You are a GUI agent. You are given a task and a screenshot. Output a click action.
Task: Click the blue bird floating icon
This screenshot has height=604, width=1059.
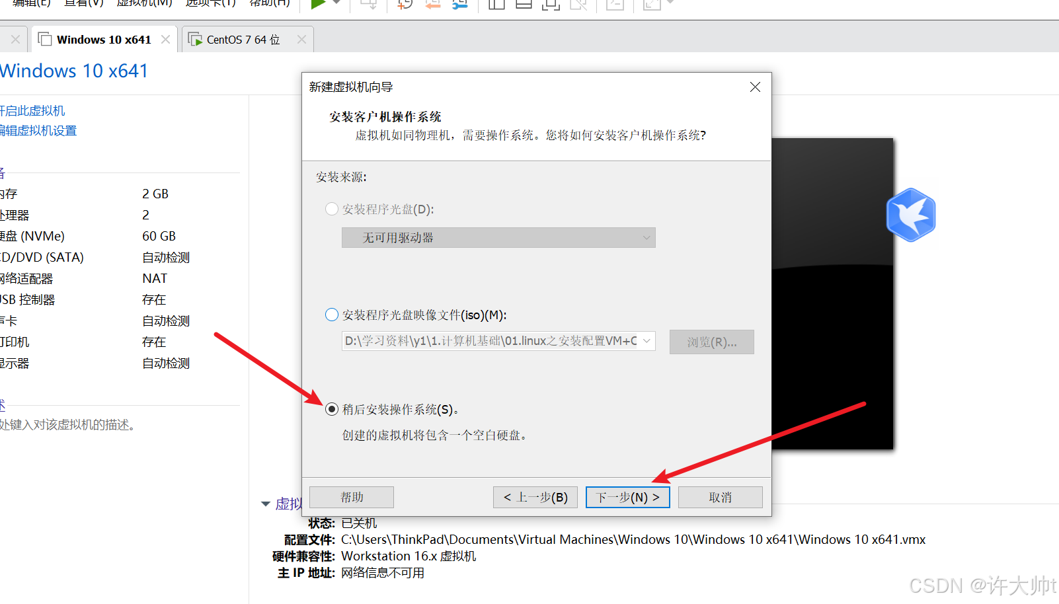pyautogui.click(x=911, y=215)
